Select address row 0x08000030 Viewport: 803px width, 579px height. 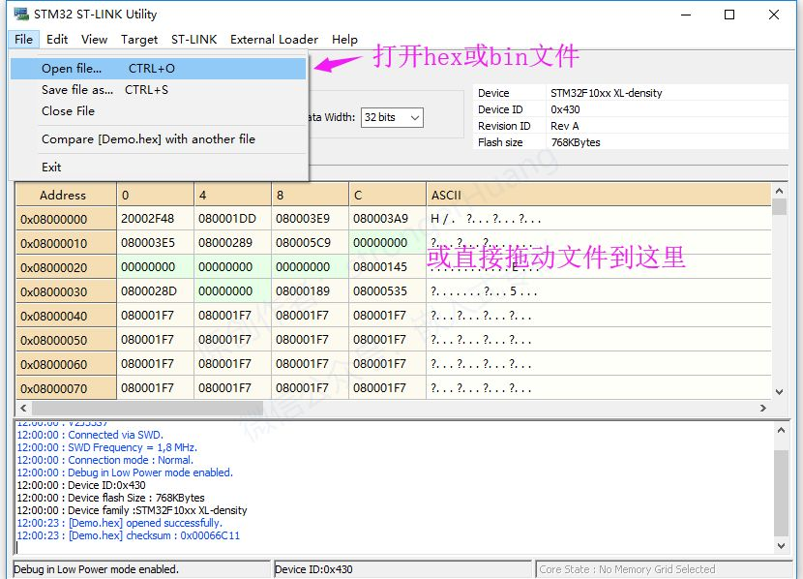(66, 291)
